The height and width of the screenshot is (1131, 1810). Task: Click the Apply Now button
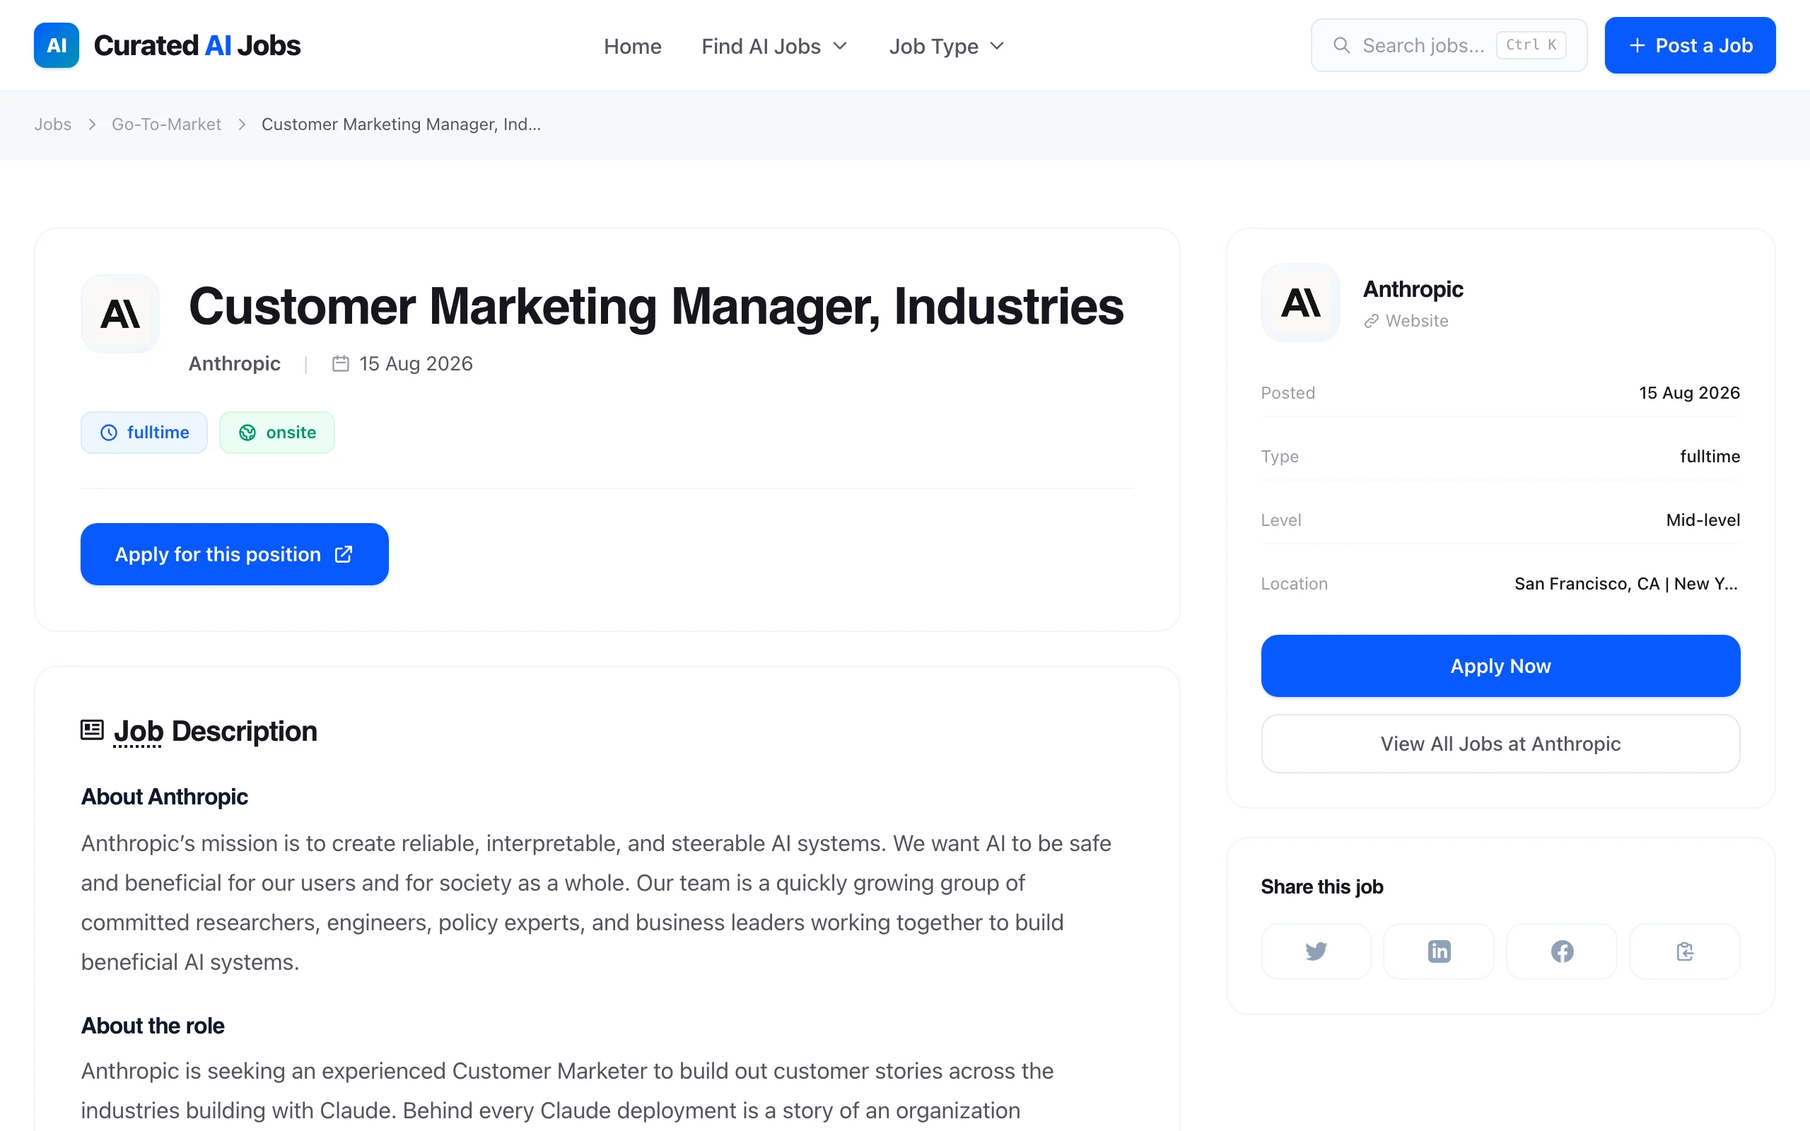[1500, 666]
